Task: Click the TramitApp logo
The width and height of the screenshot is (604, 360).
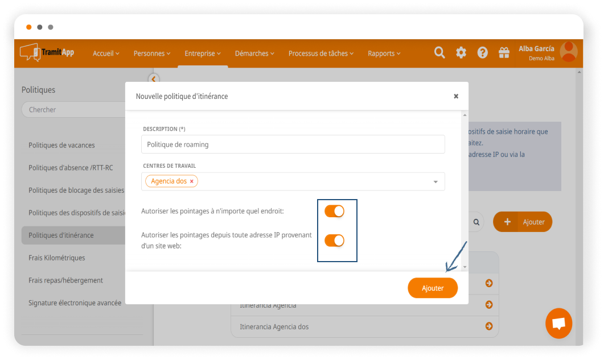Action: [x=47, y=52]
